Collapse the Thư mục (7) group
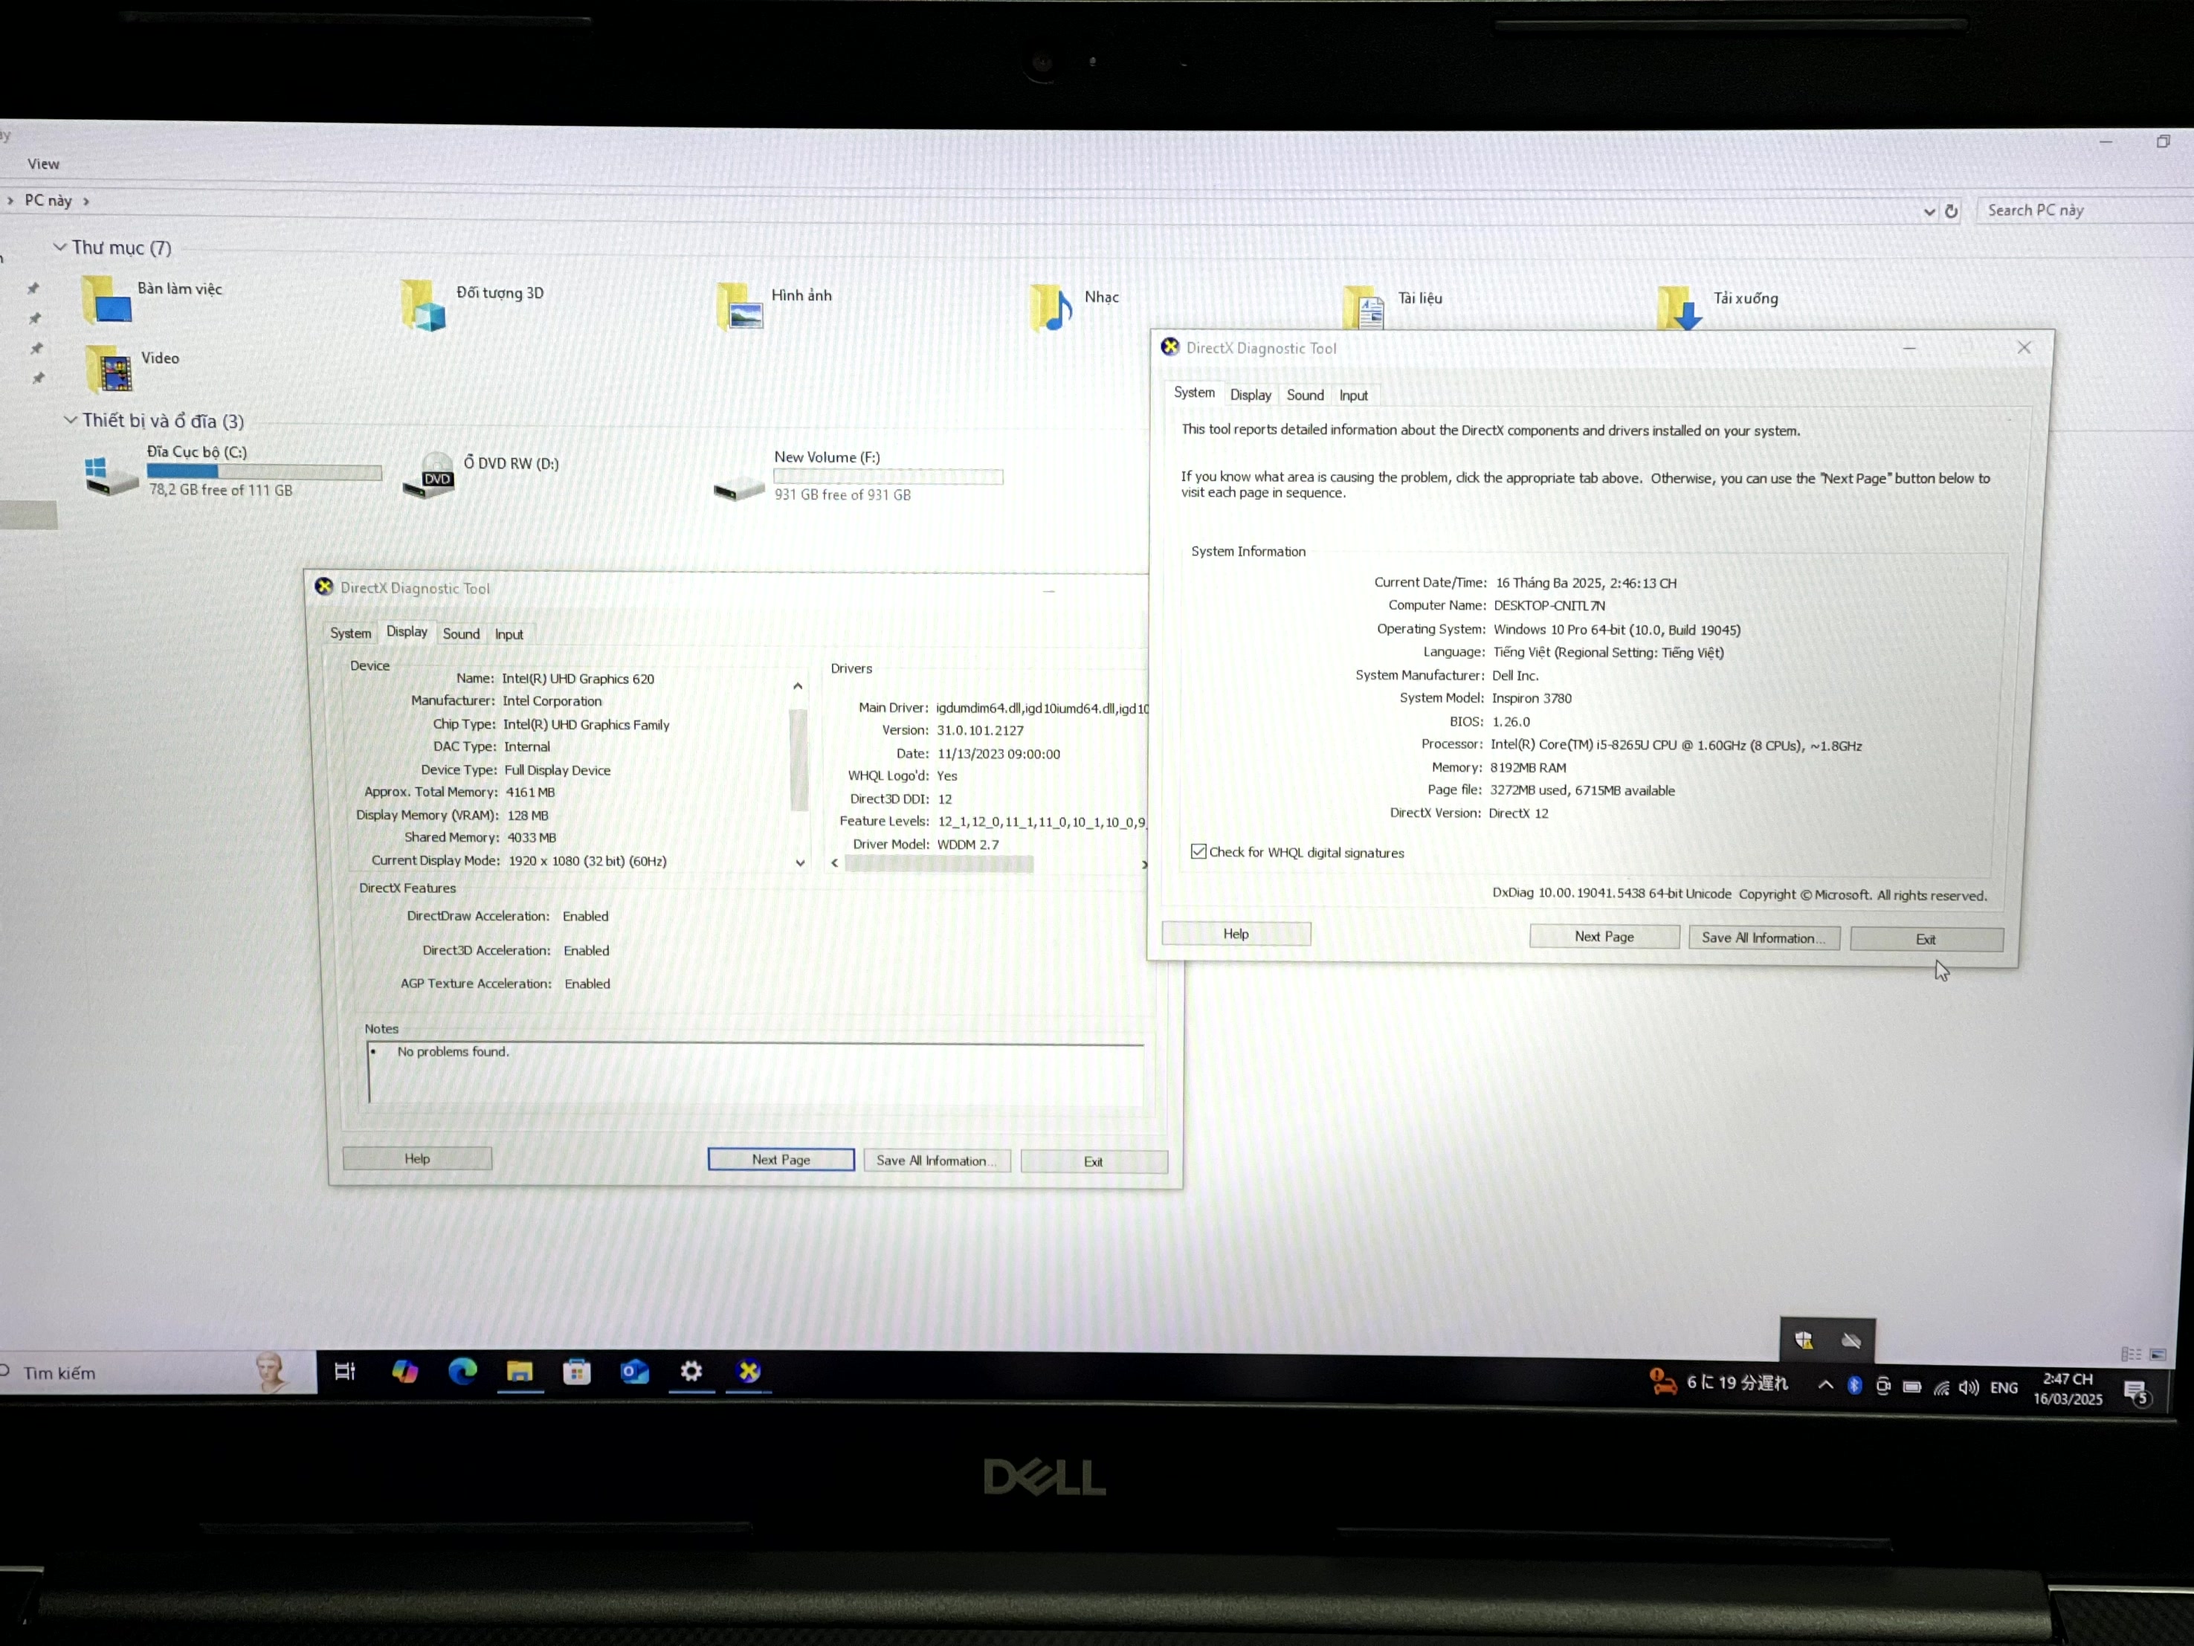The width and height of the screenshot is (2194, 1646). [x=59, y=246]
